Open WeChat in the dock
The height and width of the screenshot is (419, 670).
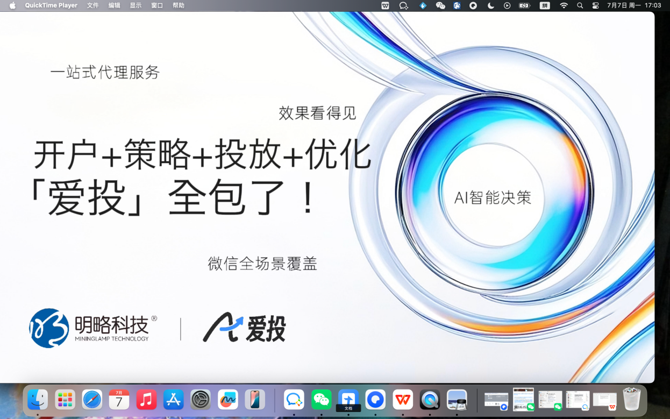pyautogui.click(x=321, y=400)
